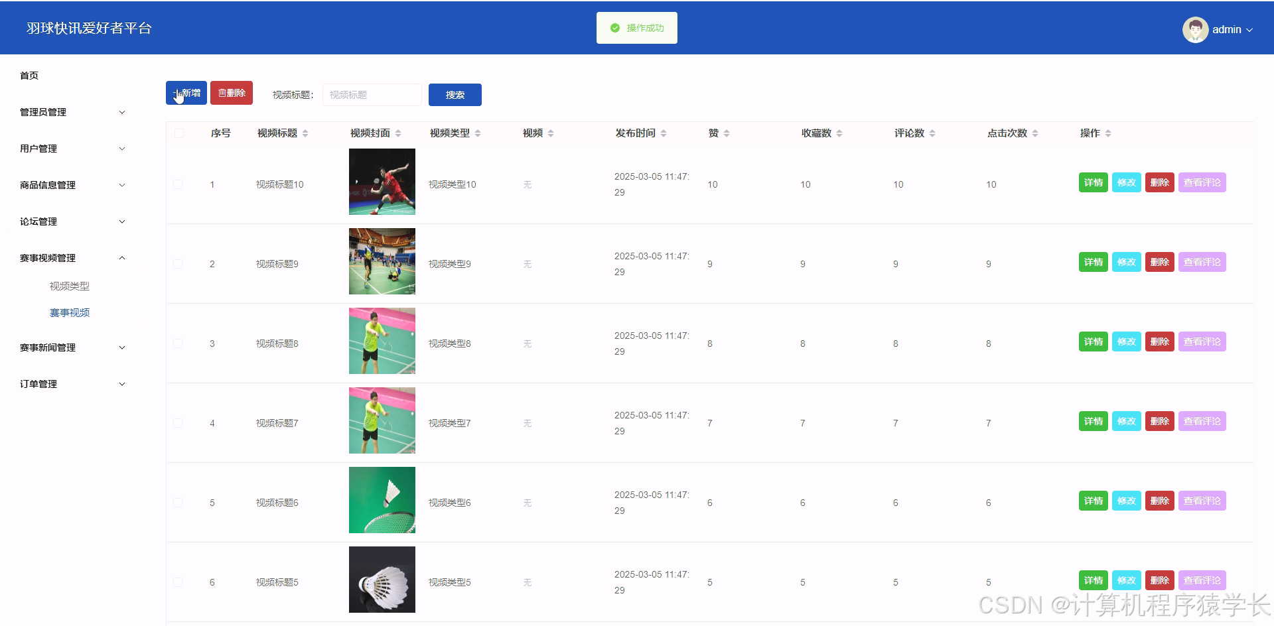This screenshot has width=1274, height=626.
Task: Click the plus icon on the 新增 button
Action: coord(178,93)
